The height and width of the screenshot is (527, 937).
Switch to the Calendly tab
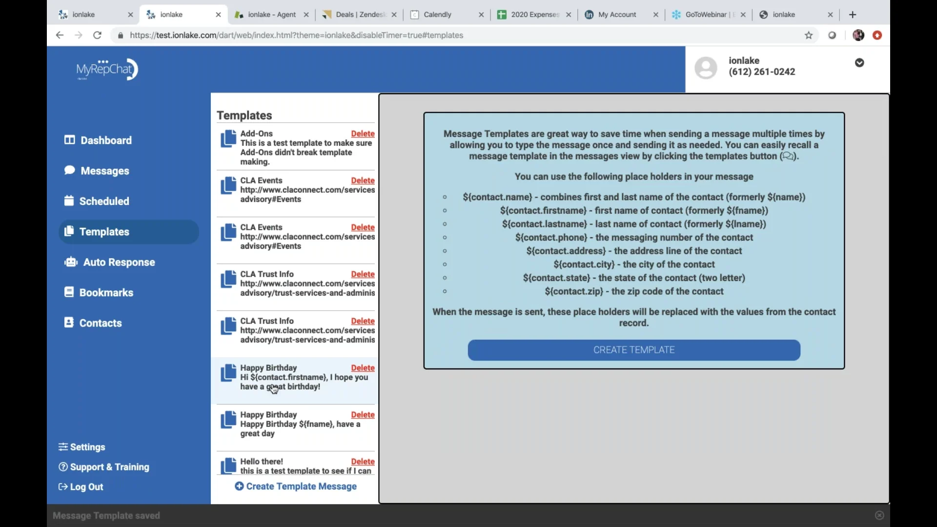coord(447,15)
